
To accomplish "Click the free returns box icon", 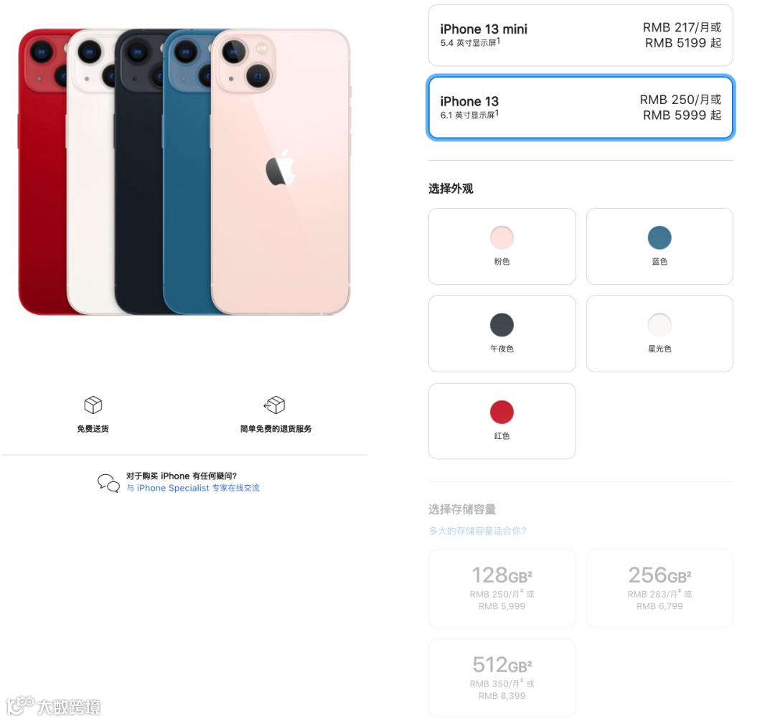I will [275, 405].
